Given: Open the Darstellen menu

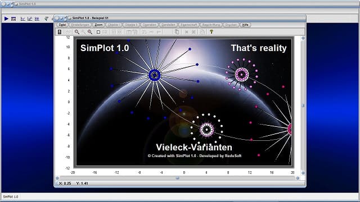Looking at the screenshot, I should (x=168, y=25).
